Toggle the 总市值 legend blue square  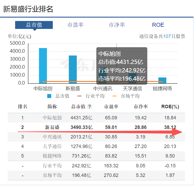(49, 96)
